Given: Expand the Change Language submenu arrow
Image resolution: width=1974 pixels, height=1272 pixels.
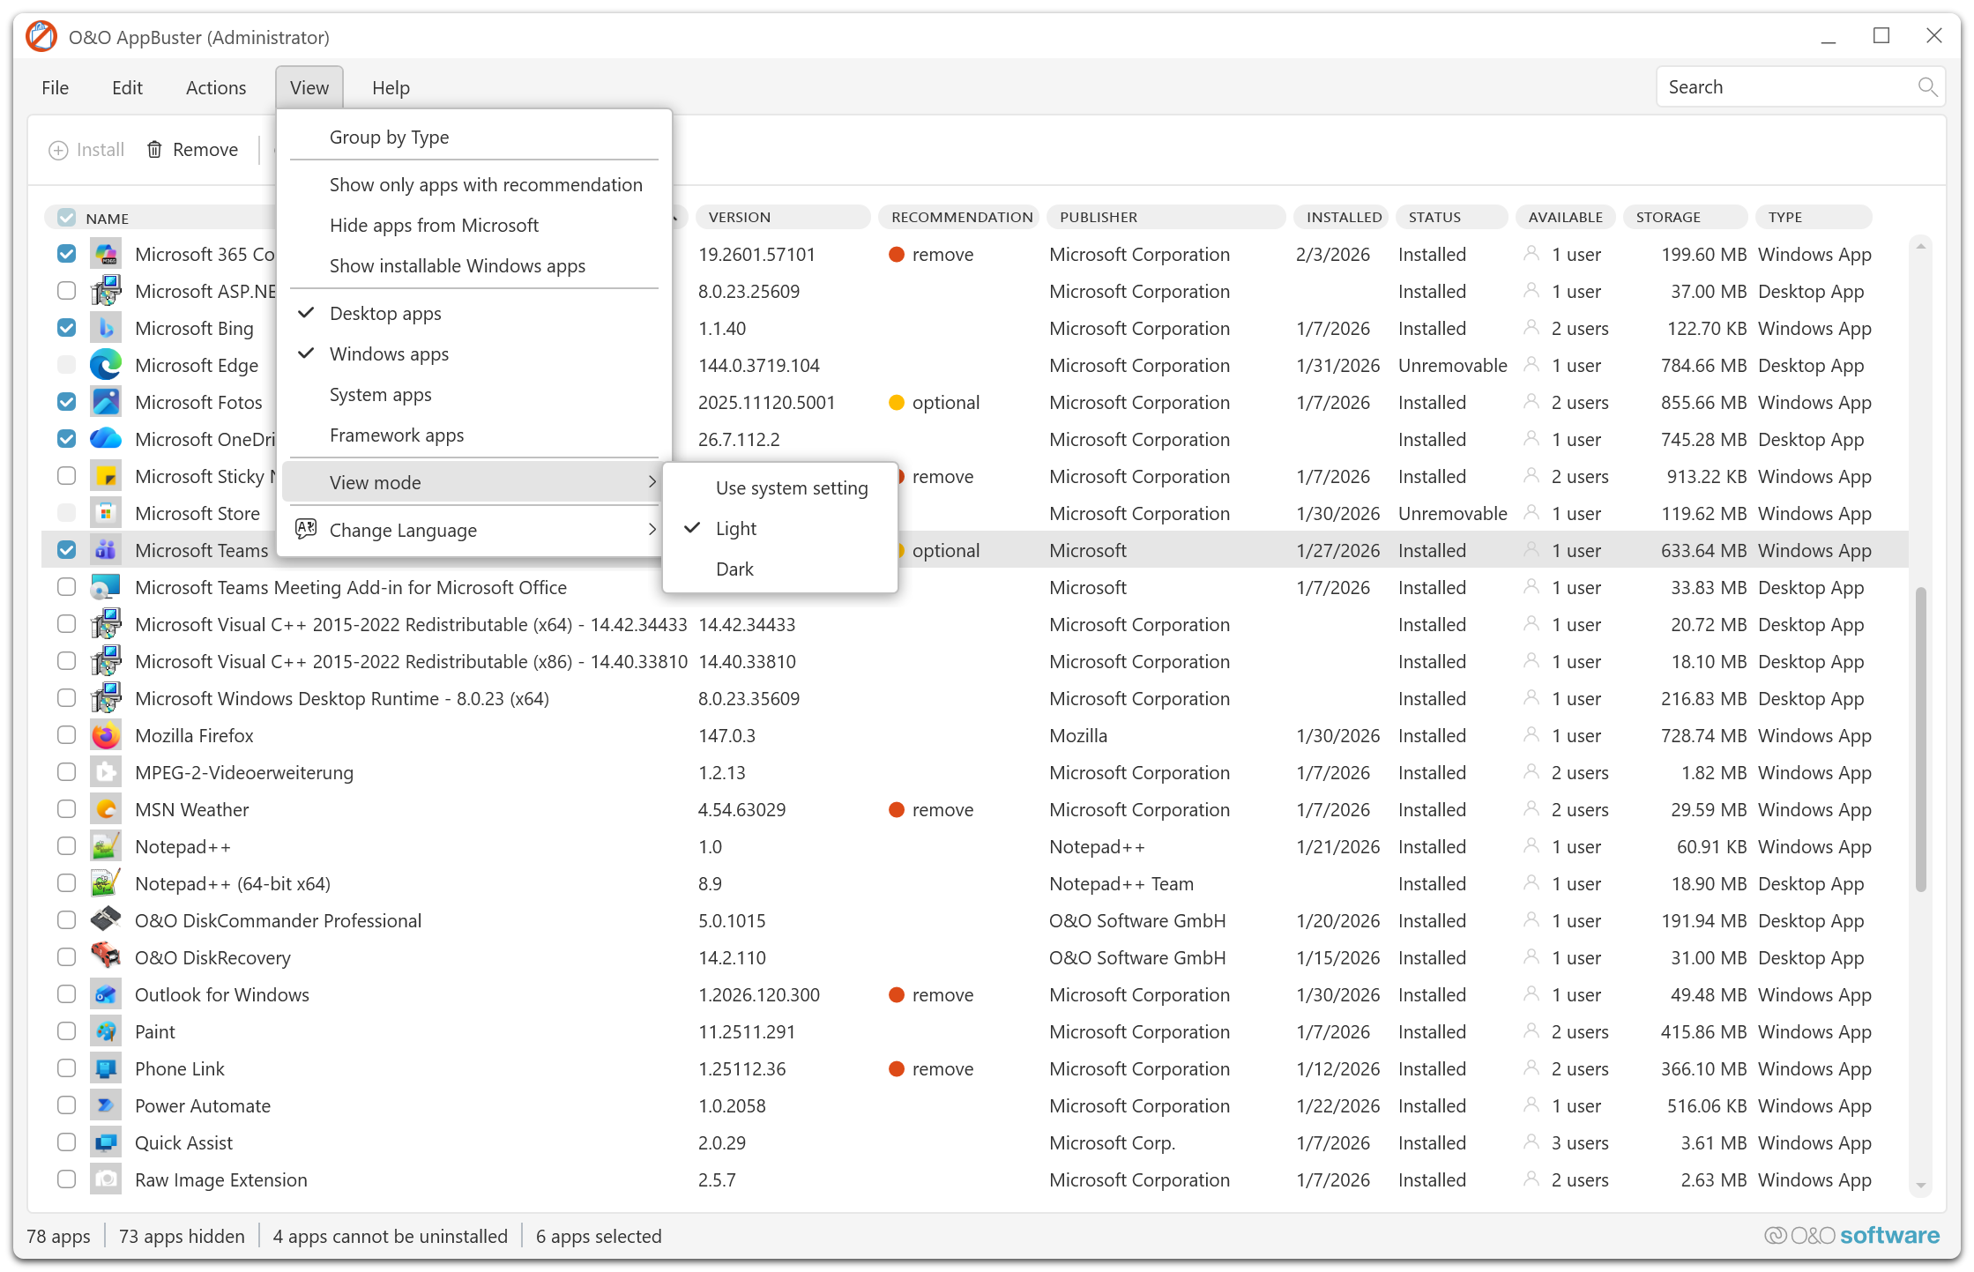Looking at the screenshot, I should tap(652, 530).
